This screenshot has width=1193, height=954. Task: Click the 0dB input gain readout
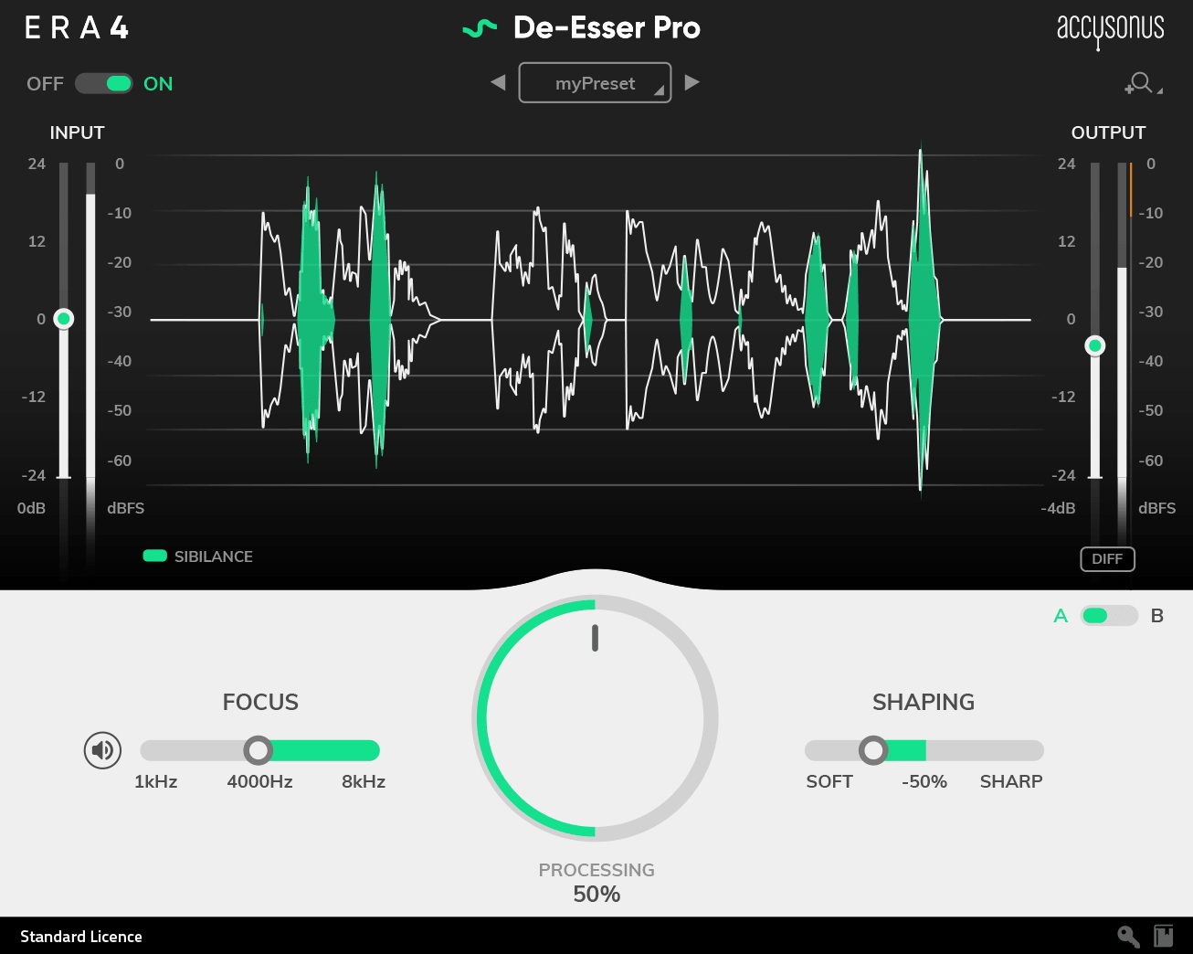pos(31,508)
